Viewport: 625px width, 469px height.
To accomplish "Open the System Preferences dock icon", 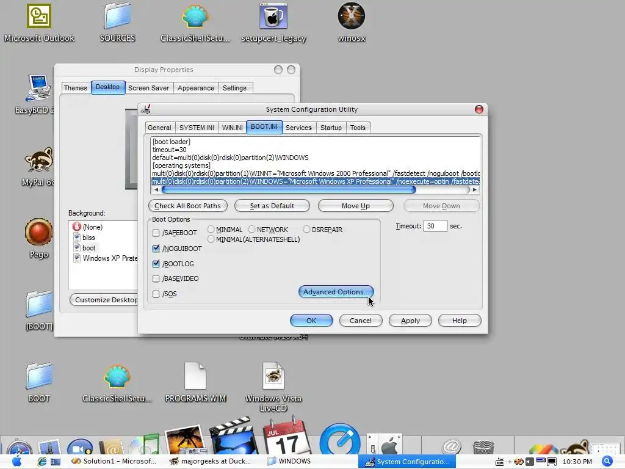I will click(x=385, y=444).
